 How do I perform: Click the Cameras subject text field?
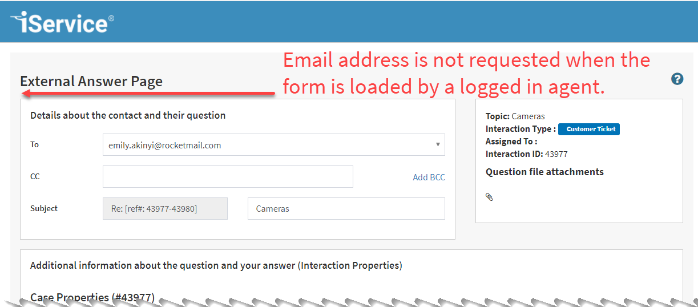(x=346, y=209)
